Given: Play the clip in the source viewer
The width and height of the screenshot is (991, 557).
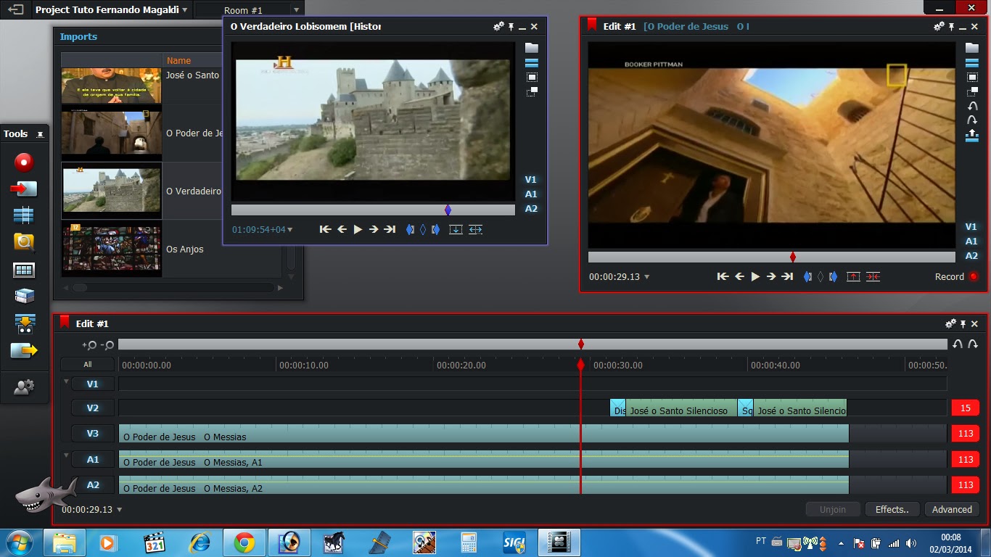Looking at the screenshot, I should 358,229.
